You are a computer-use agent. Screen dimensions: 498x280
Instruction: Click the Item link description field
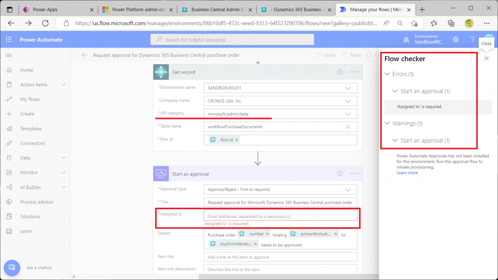[280, 269]
